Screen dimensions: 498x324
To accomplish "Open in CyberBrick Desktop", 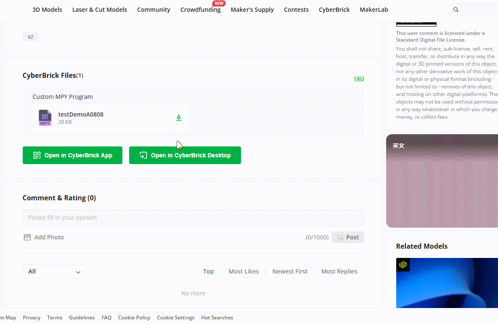I will tap(185, 155).
